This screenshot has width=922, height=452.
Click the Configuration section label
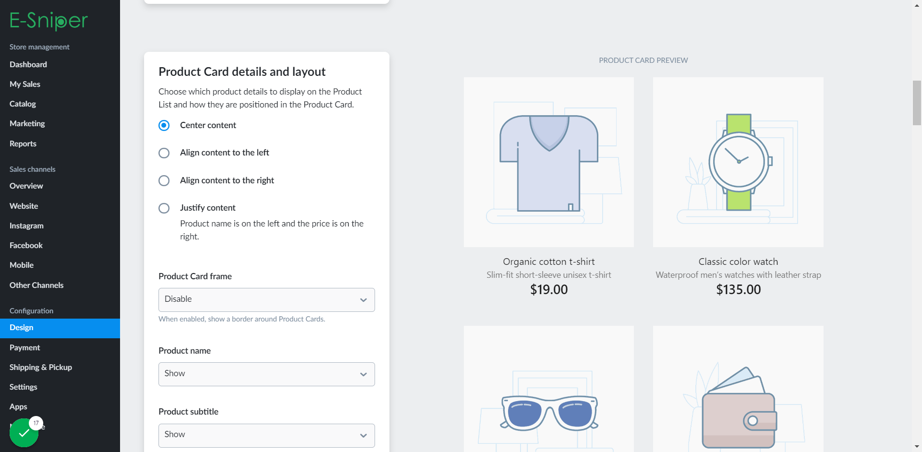pyautogui.click(x=31, y=311)
